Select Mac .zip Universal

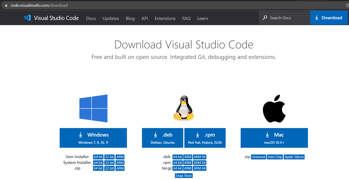point(259,157)
